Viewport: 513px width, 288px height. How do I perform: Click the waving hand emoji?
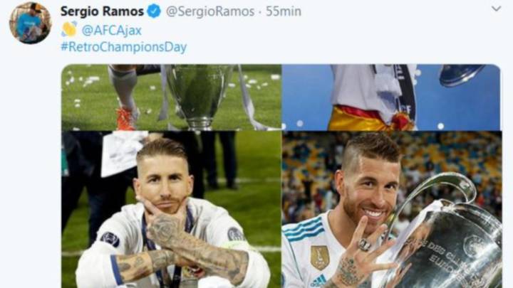pos(69,29)
